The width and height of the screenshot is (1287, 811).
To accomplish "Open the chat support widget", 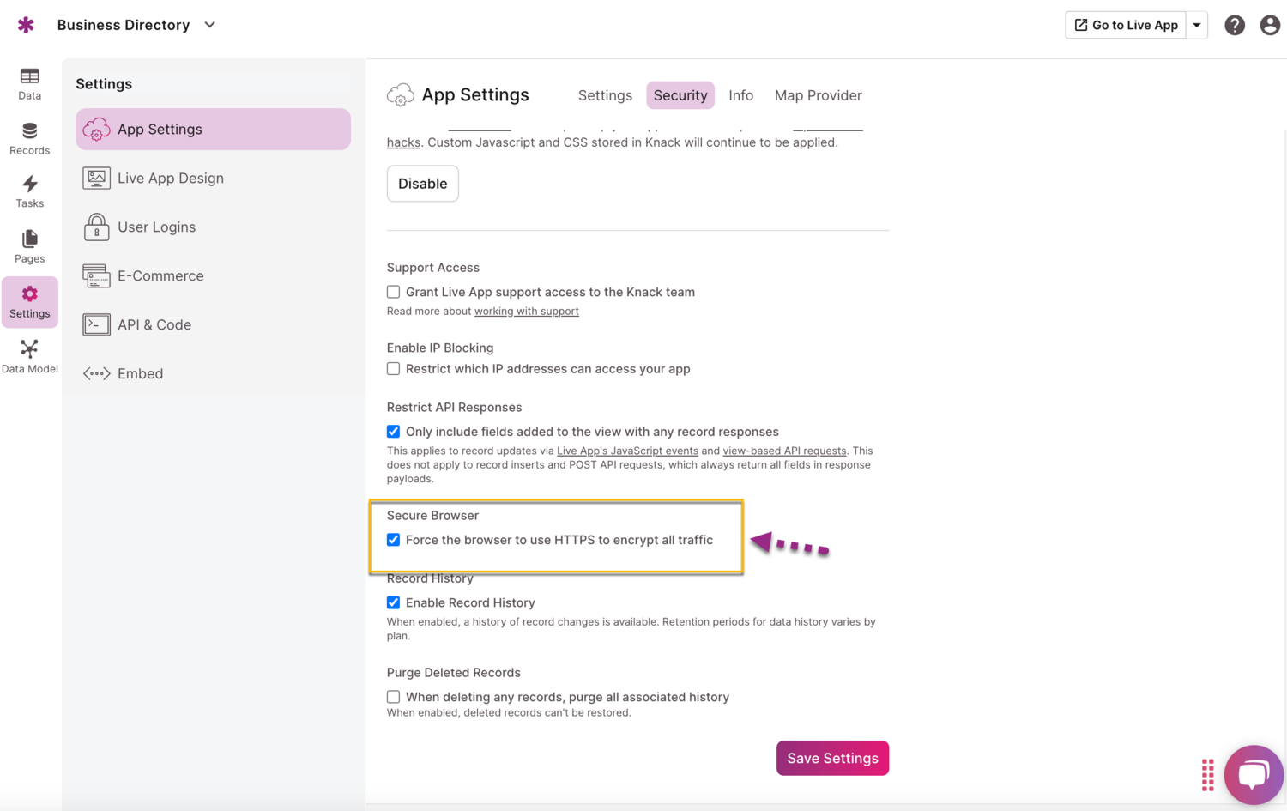I will [x=1253, y=774].
